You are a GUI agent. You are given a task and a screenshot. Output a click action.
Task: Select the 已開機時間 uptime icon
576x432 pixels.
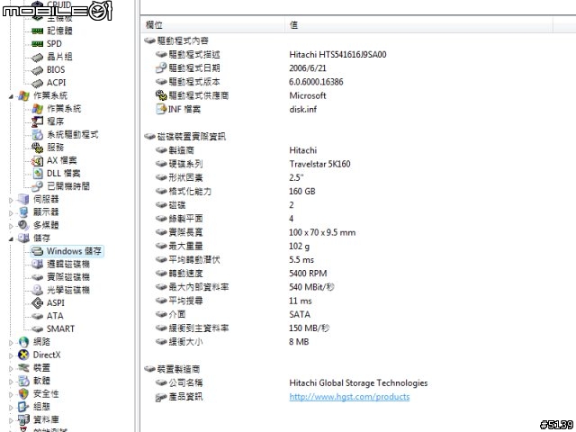[x=38, y=186]
